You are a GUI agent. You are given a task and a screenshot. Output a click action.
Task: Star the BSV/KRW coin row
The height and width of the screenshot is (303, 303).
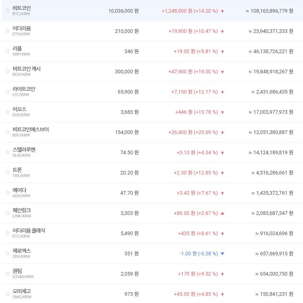[7, 132]
